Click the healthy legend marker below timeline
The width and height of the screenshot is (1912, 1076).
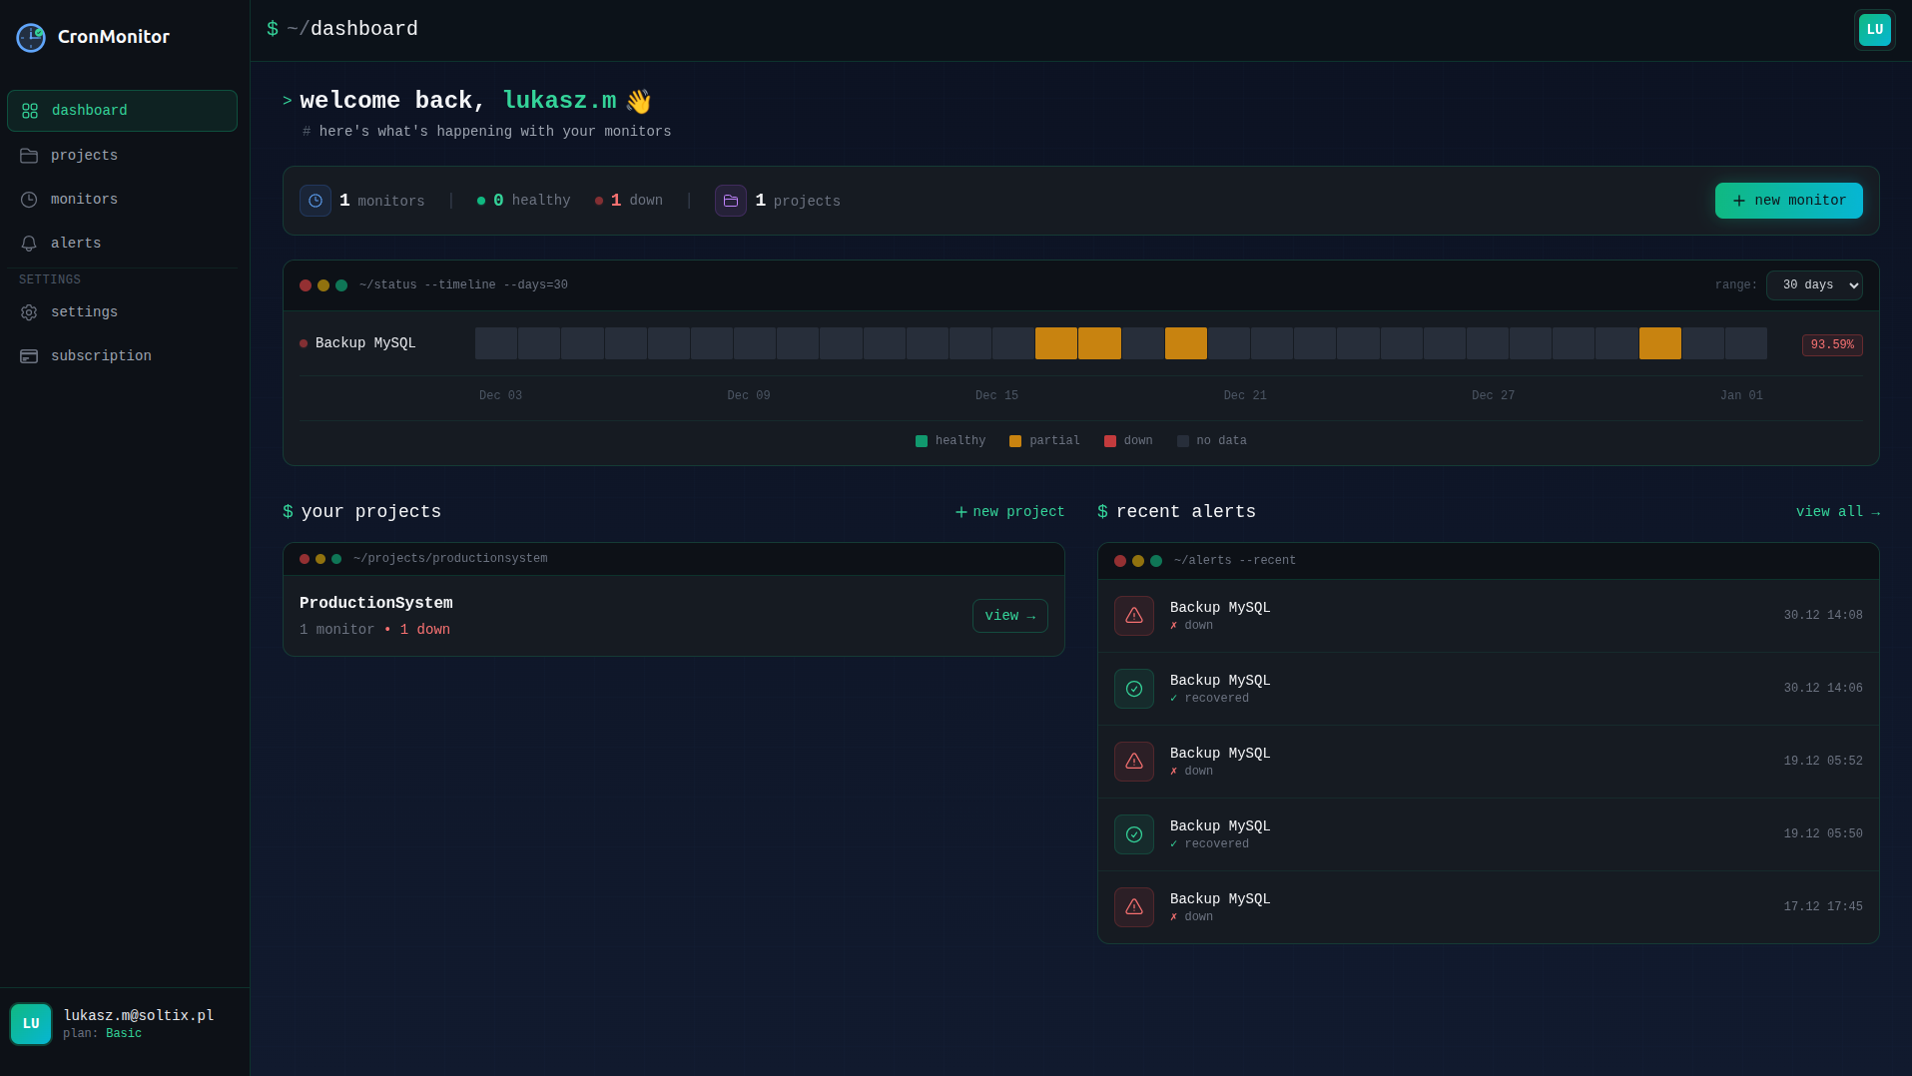pyautogui.click(x=922, y=440)
